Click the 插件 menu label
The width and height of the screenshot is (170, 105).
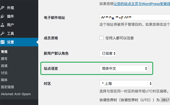11,16
